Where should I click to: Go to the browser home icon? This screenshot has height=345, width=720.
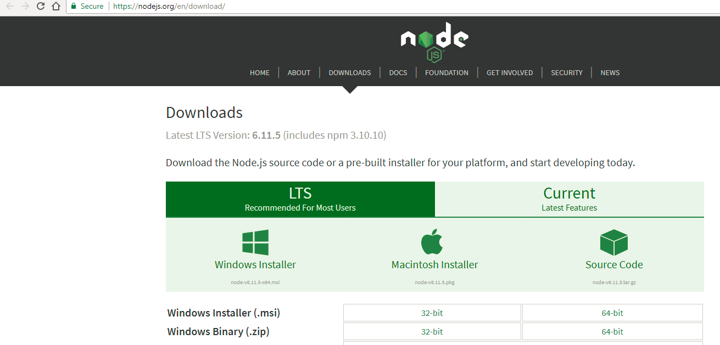[x=55, y=7]
